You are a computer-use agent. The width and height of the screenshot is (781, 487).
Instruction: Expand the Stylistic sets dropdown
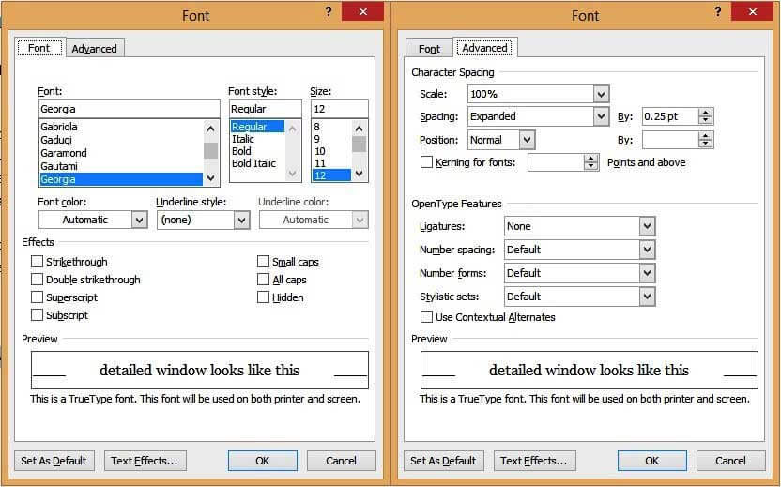(x=647, y=297)
